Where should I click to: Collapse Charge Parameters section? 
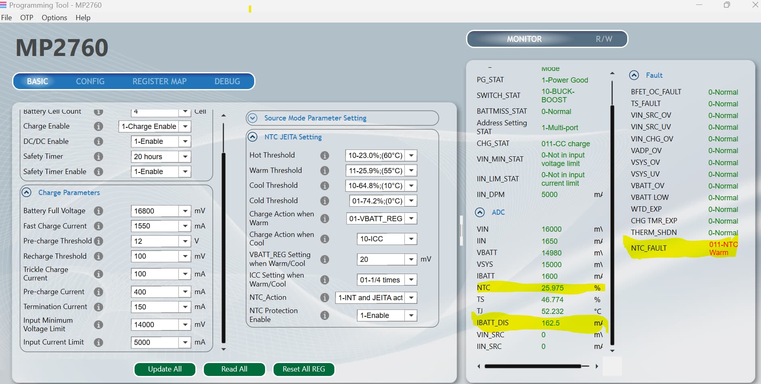point(27,193)
